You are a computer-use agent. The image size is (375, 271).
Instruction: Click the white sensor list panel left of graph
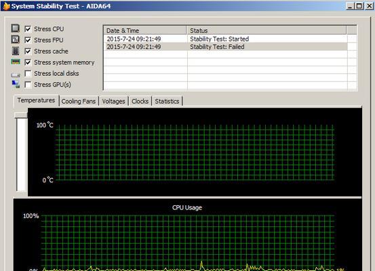(x=22, y=154)
